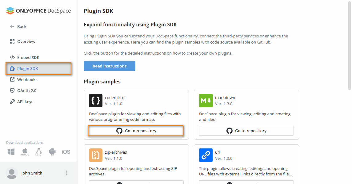Download the macOS application
This screenshot has width=352, height=184.
25,152
